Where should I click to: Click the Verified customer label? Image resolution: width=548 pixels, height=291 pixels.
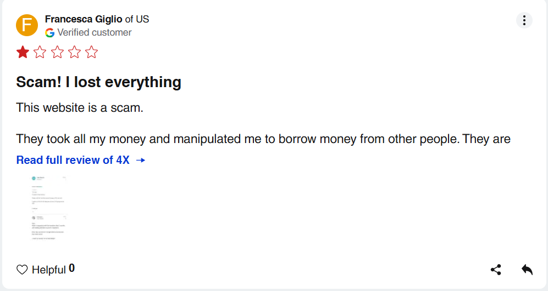point(95,32)
